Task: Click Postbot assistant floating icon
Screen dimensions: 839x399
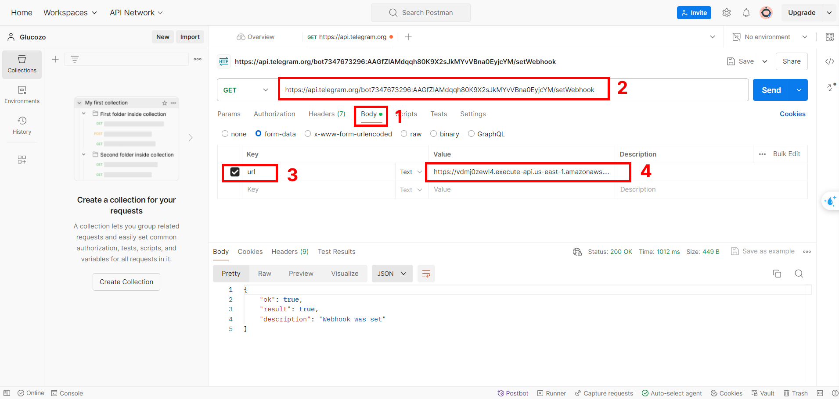Action: (x=830, y=201)
